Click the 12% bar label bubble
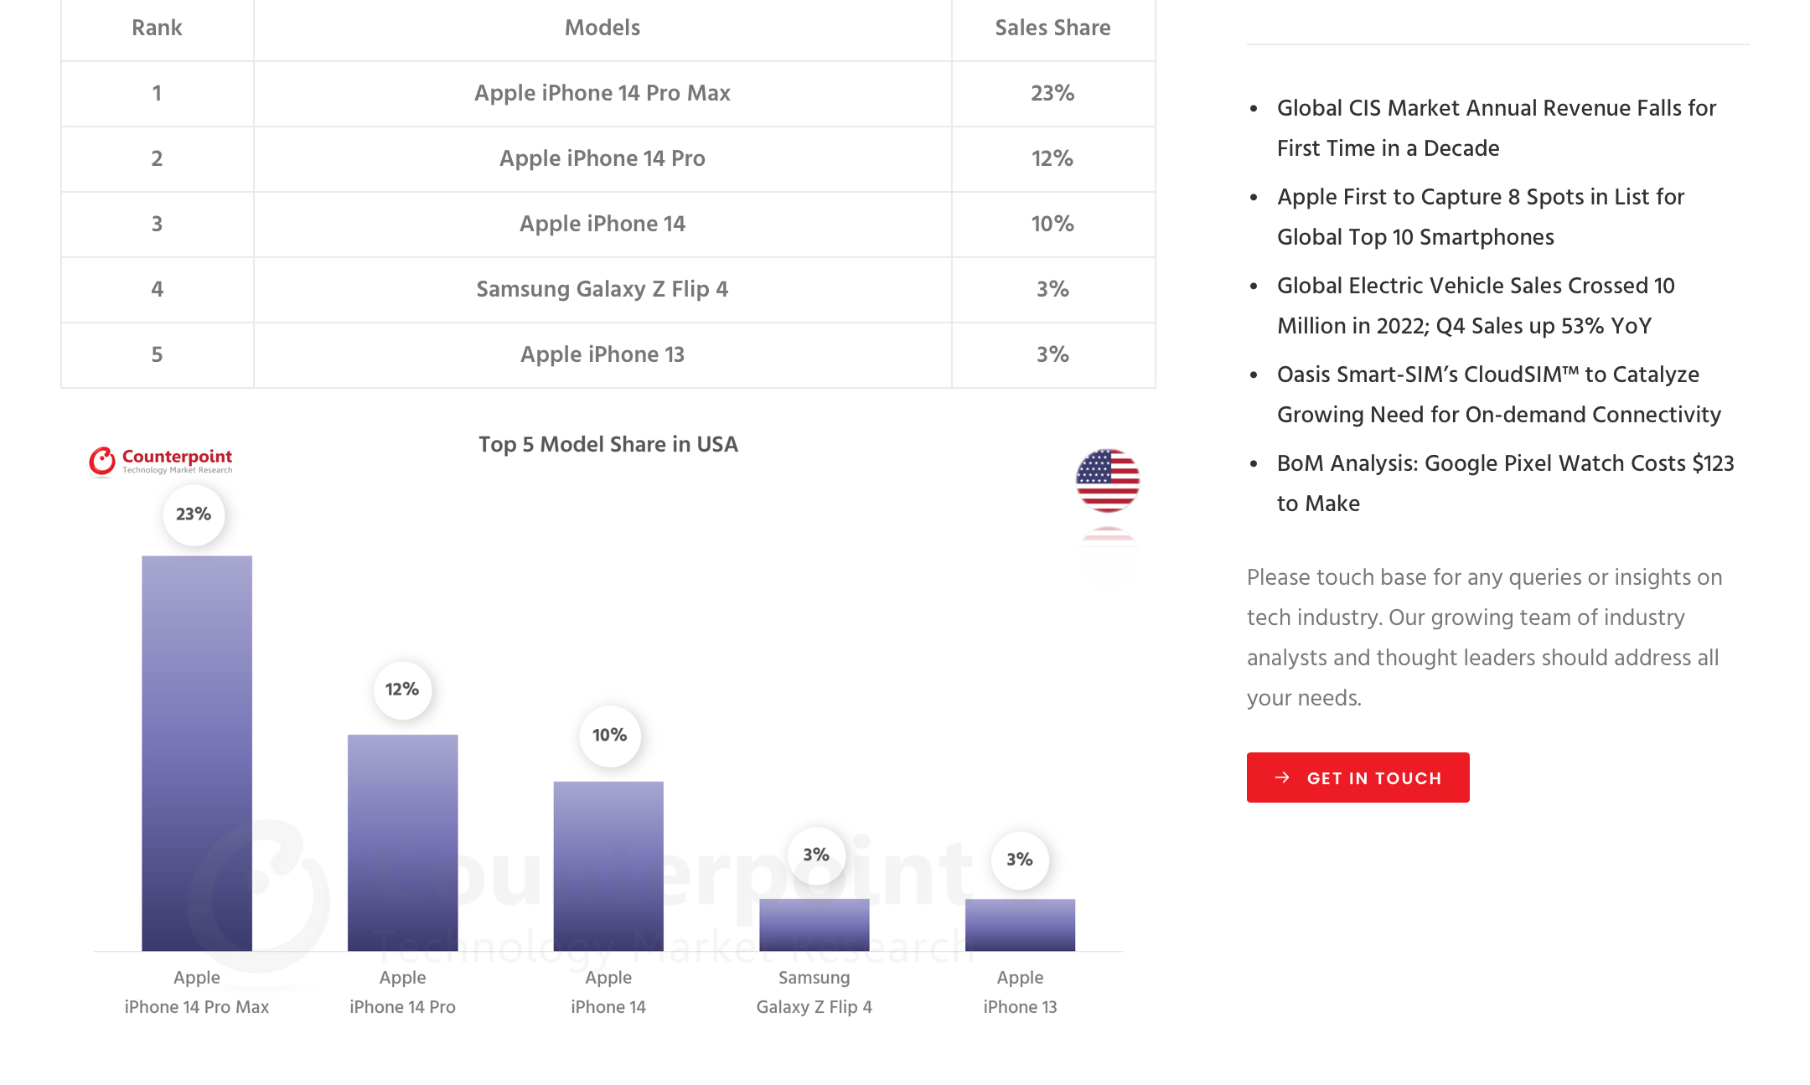The width and height of the screenshot is (1810, 1085). click(x=402, y=690)
